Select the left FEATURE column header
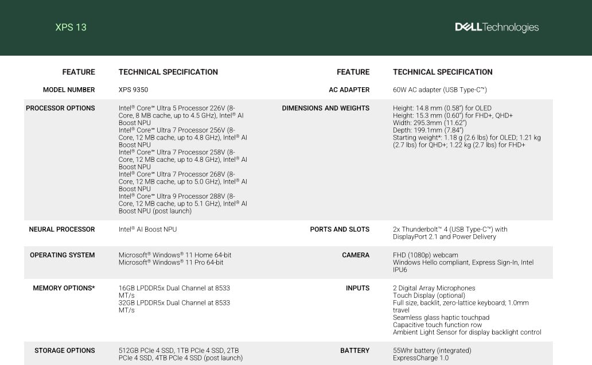The image size is (592, 365). pos(79,72)
